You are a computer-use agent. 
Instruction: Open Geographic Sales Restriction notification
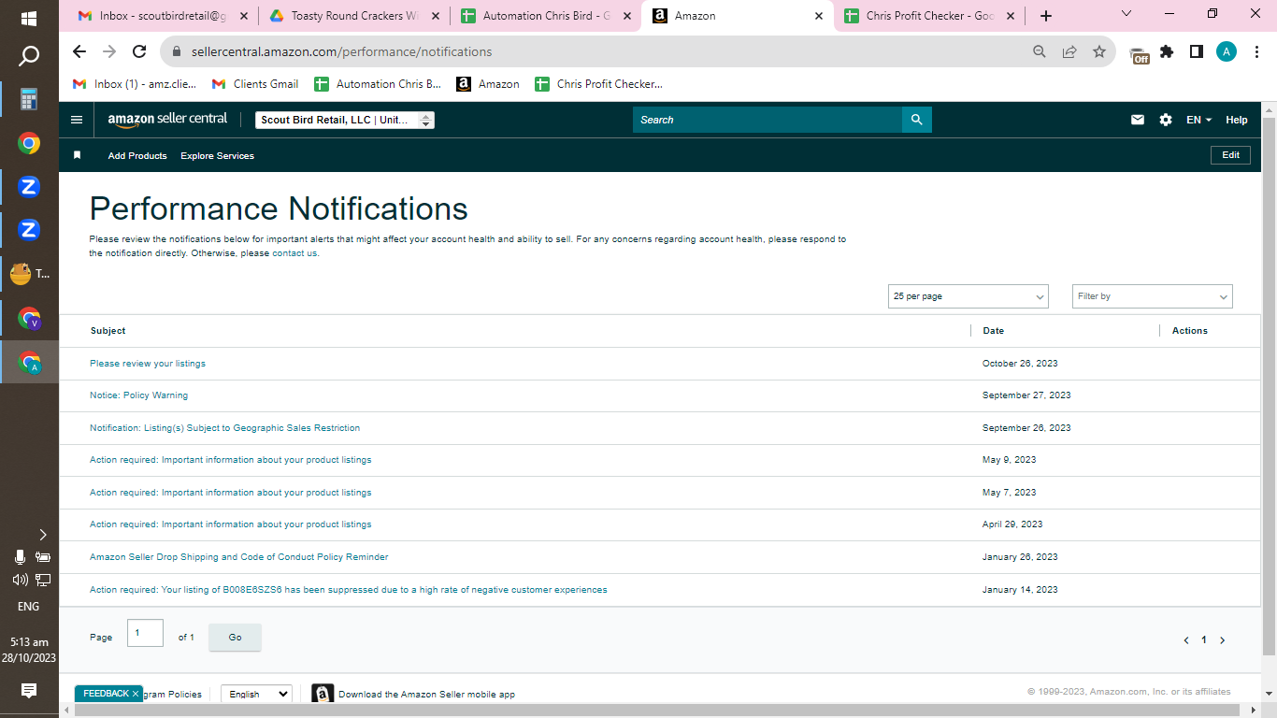coord(224,428)
